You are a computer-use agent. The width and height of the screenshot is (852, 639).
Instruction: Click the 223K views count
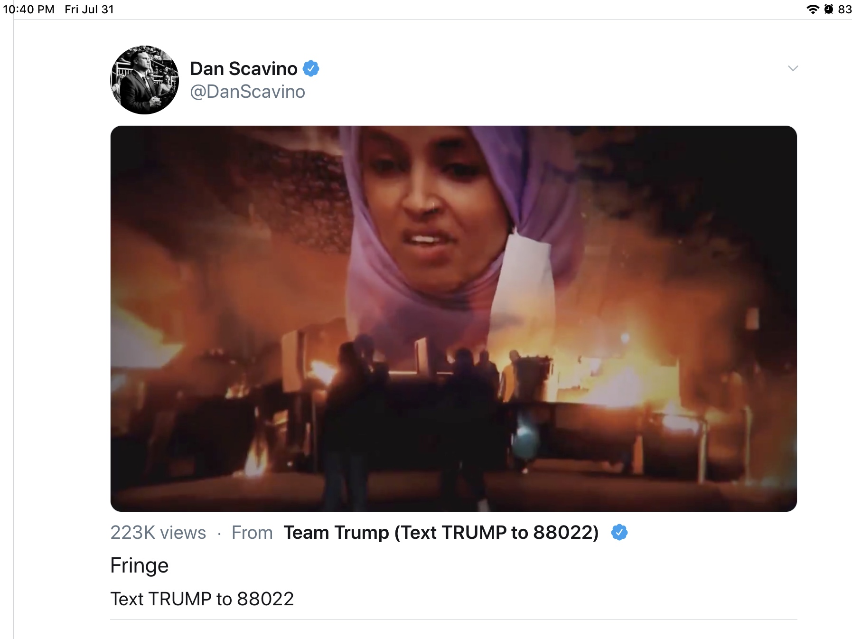tap(158, 533)
